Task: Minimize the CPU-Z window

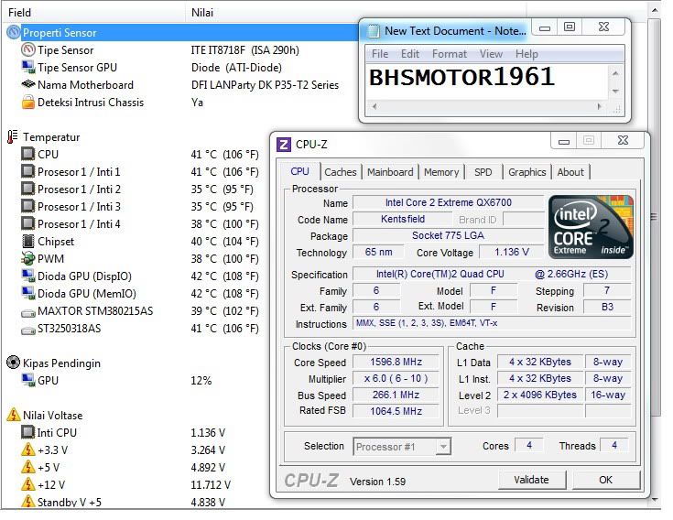Action: coord(563,141)
